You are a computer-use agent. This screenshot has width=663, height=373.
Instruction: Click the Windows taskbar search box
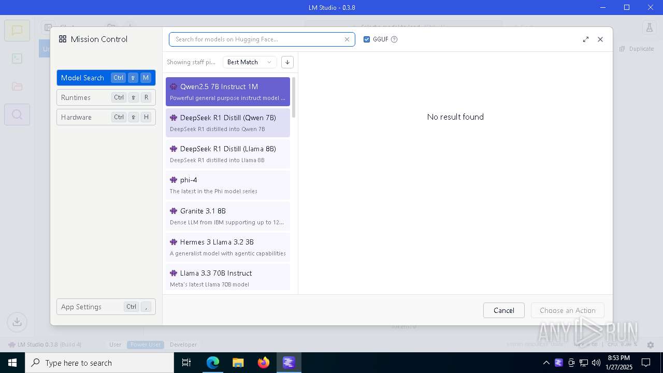[99, 363]
